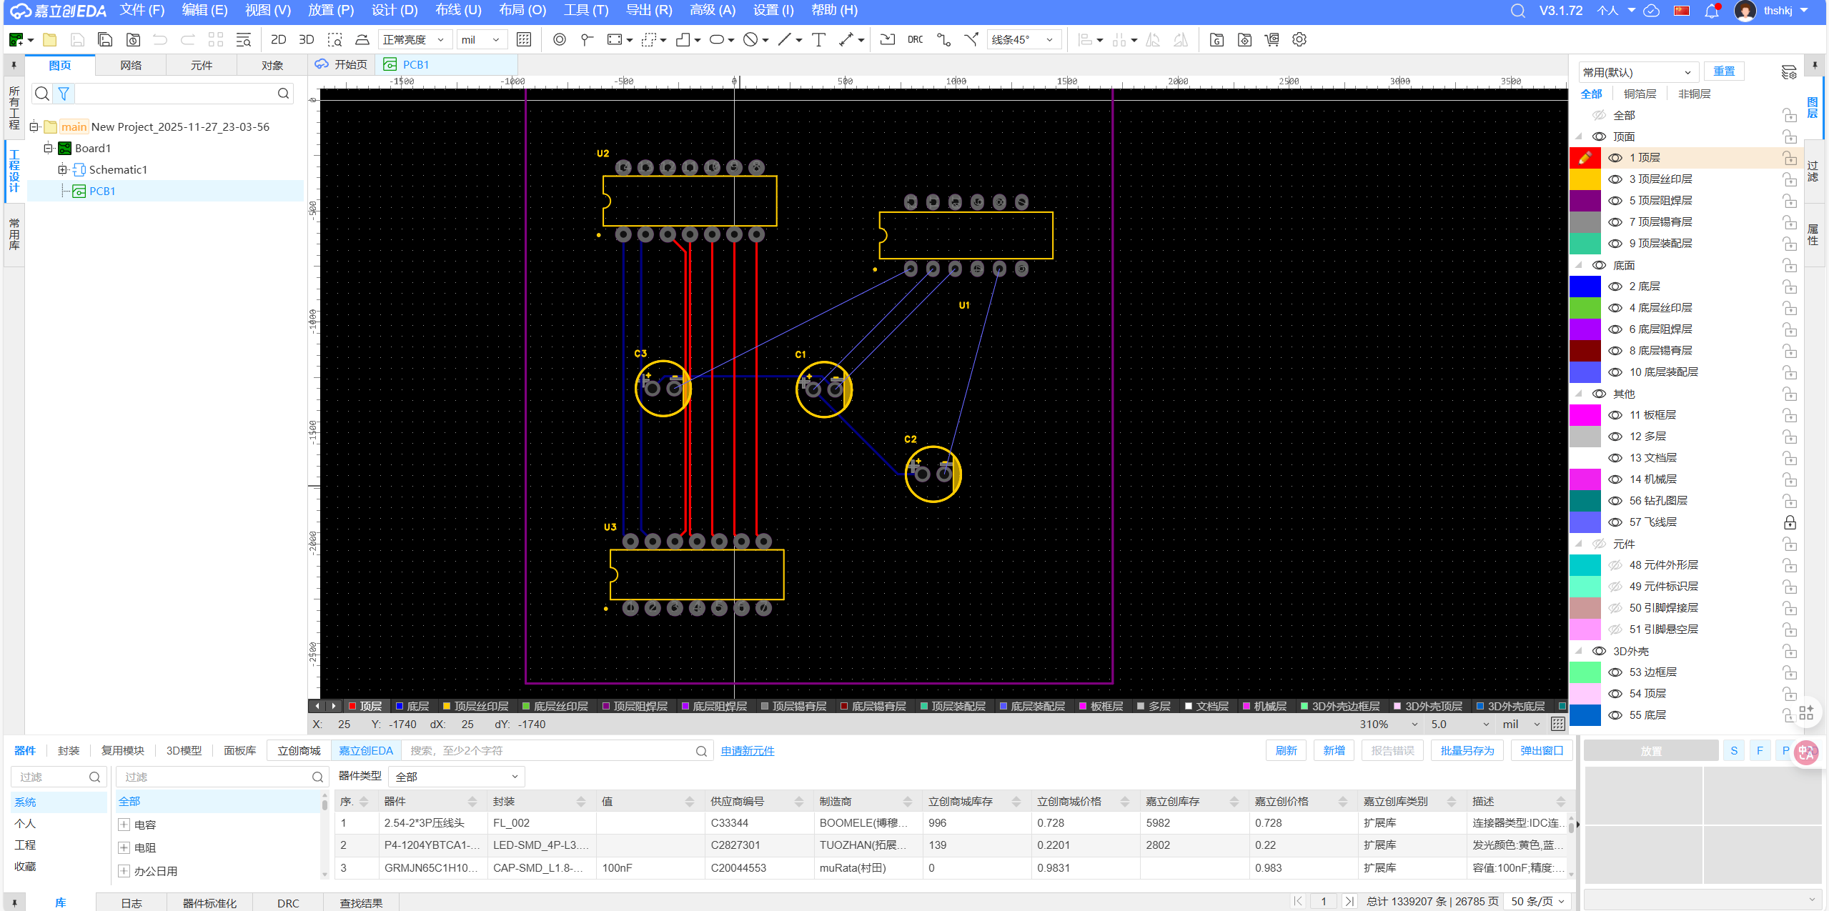Open the 导出 (R) menu
Image resolution: width=1829 pixels, height=911 pixels.
[x=649, y=11]
